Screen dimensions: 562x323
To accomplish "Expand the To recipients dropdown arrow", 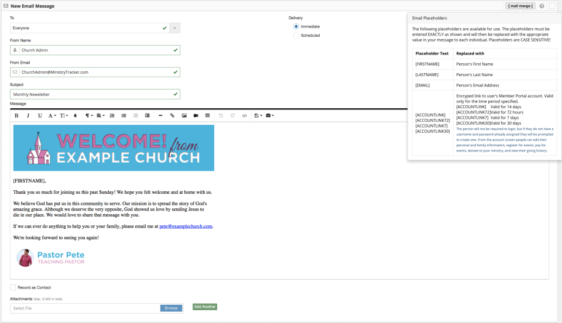I will tap(174, 28).
